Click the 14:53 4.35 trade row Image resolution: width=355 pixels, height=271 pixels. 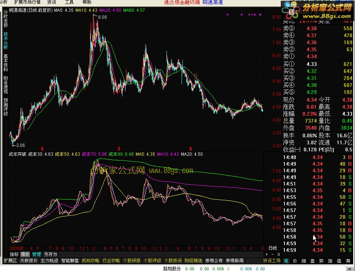point(318,190)
